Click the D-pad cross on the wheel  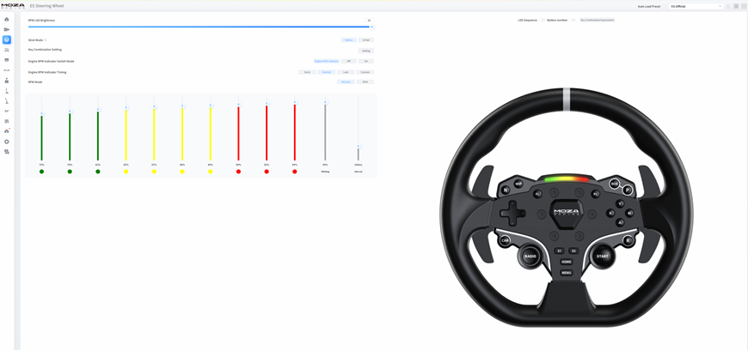513,213
